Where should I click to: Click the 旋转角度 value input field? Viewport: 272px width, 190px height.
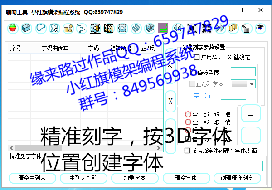[243, 72]
